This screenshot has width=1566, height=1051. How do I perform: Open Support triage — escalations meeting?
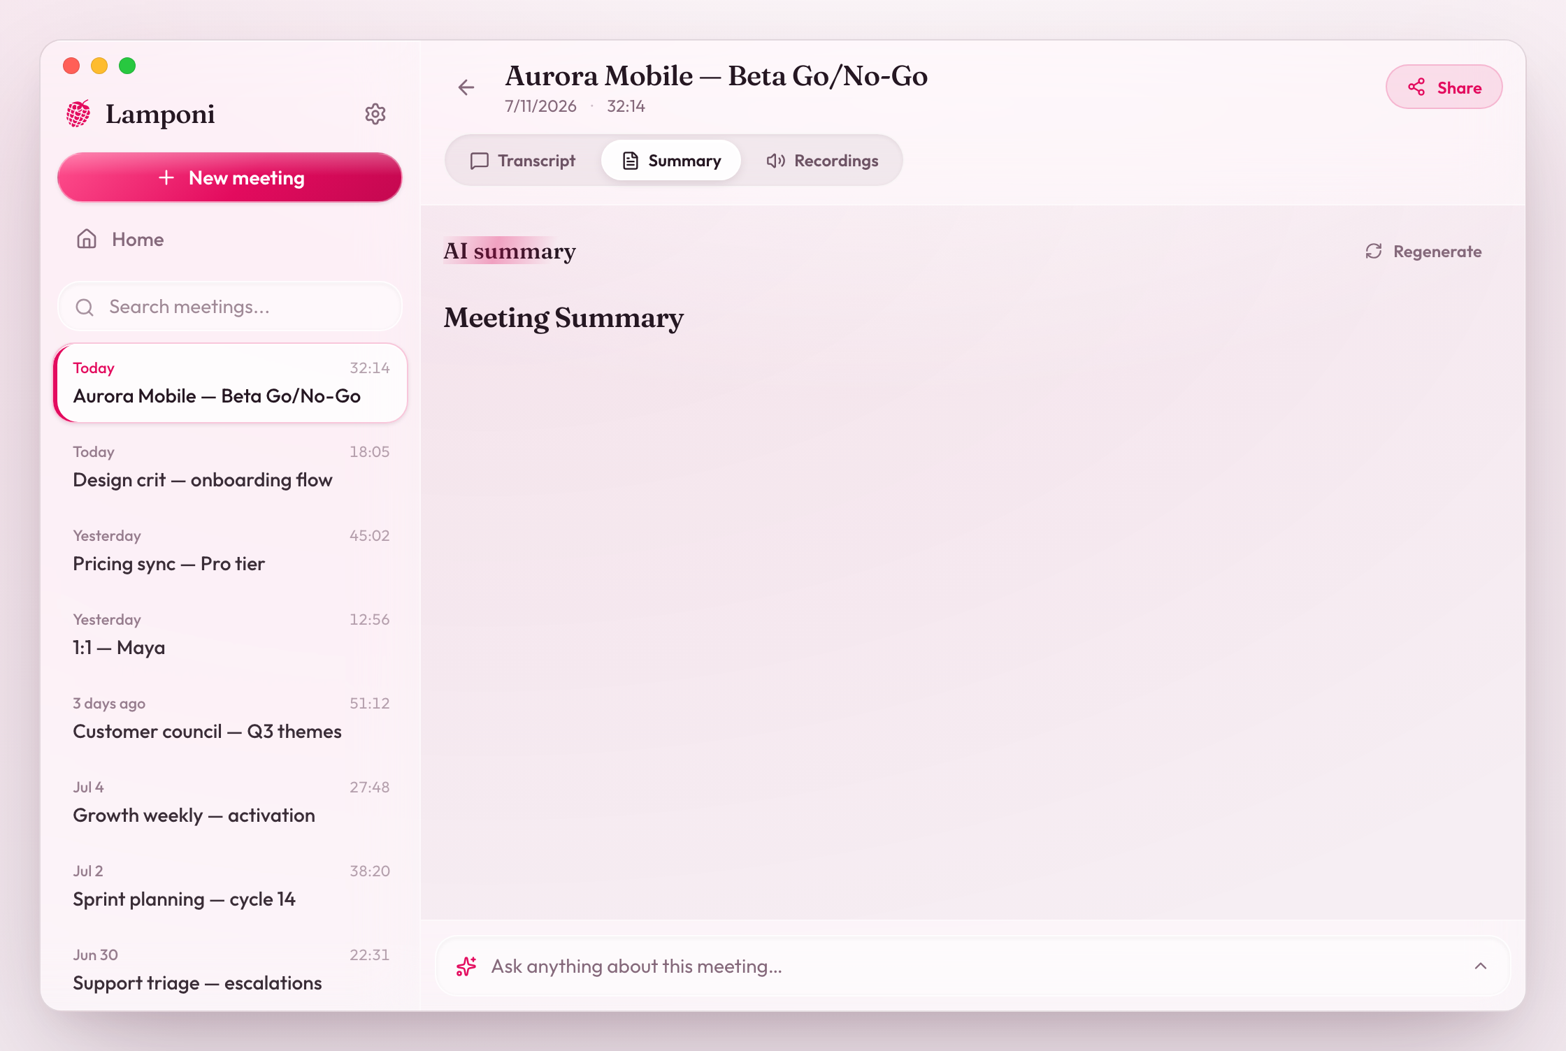(230, 970)
